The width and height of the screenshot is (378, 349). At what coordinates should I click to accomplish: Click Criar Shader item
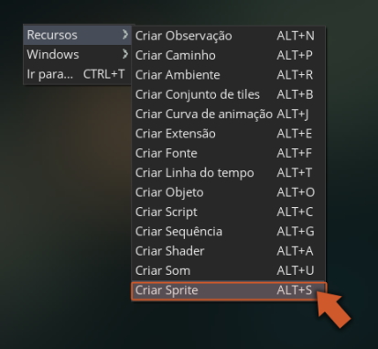(x=229, y=251)
